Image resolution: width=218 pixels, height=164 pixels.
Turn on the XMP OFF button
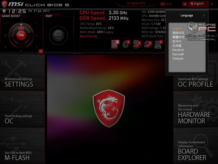(x=58, y=35)
